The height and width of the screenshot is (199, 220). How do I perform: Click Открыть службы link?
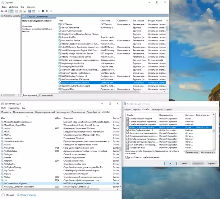28,195
